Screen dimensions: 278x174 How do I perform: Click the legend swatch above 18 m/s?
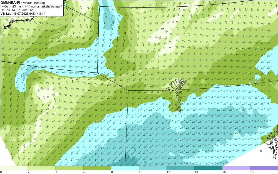pos(264,168)
